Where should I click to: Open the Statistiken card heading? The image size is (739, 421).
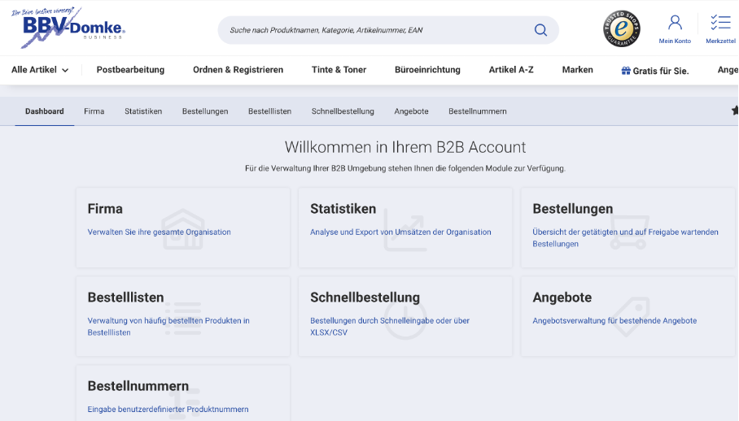click(x=343, y=209)
